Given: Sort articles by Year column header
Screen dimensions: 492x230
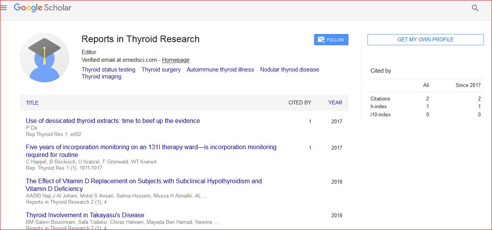Looking at the screenshot, I should click(335, 102).
